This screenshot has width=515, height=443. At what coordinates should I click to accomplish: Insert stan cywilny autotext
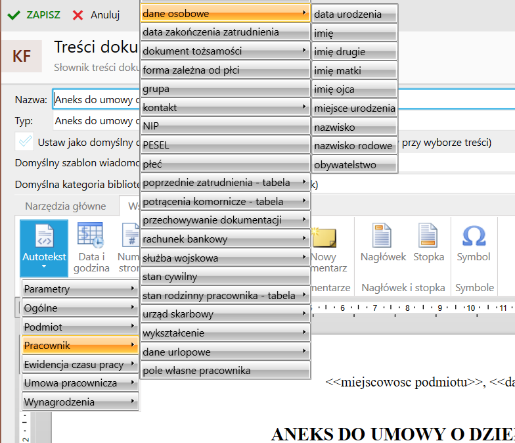click(x=225, y=277)
